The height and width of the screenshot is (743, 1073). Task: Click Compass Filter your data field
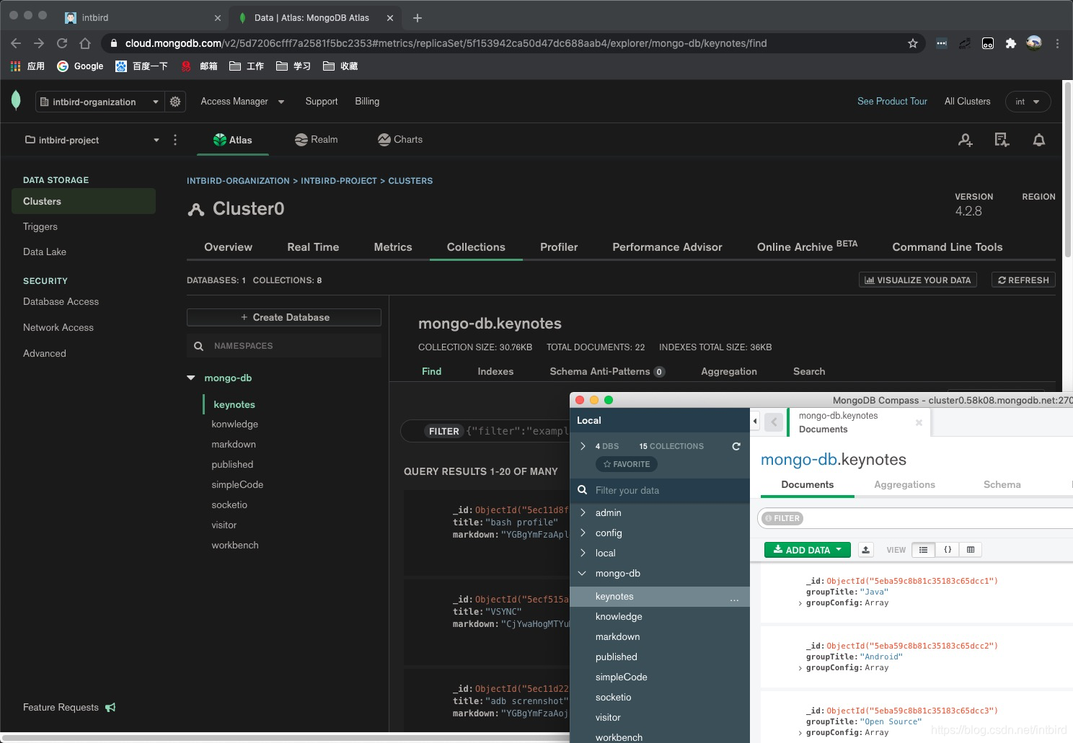coord(660,490)
